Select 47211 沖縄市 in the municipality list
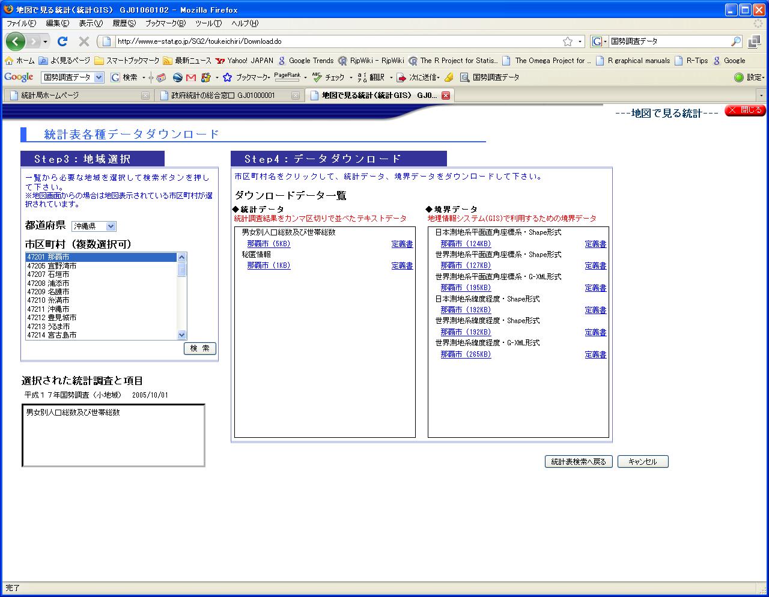The height and width of the screenshot is (597, 769). tap(48, 309)
